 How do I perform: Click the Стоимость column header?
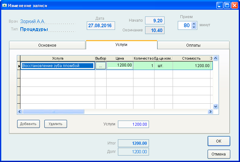[191, 58]
